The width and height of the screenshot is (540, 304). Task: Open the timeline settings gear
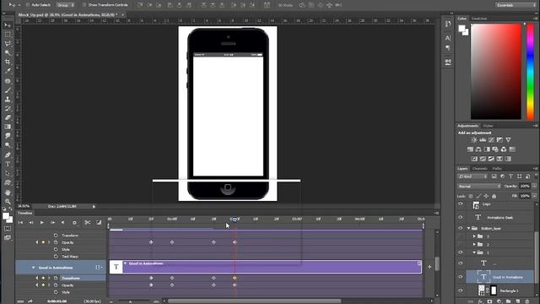(x=74, y=223)
